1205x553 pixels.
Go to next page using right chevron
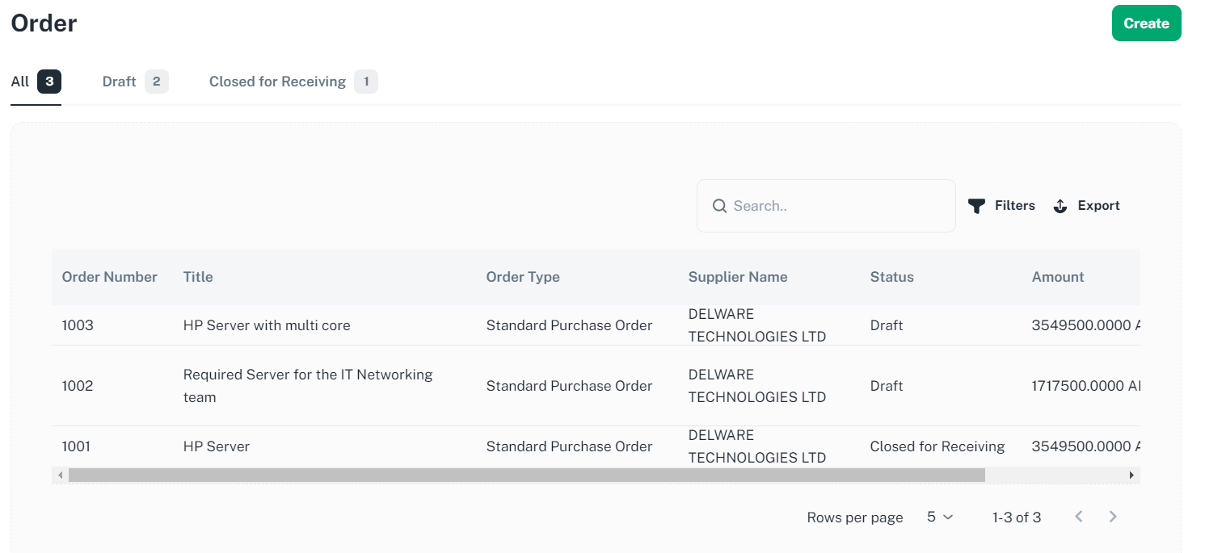pos(1113,517)
